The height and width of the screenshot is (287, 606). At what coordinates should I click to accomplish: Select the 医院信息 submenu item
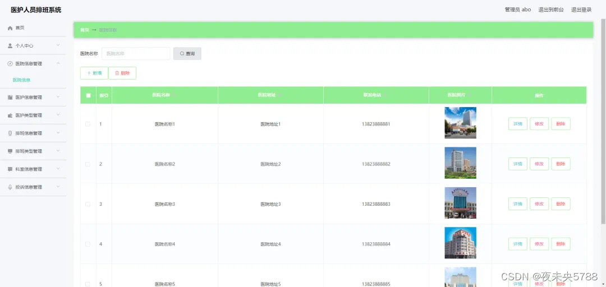point(22,80)
